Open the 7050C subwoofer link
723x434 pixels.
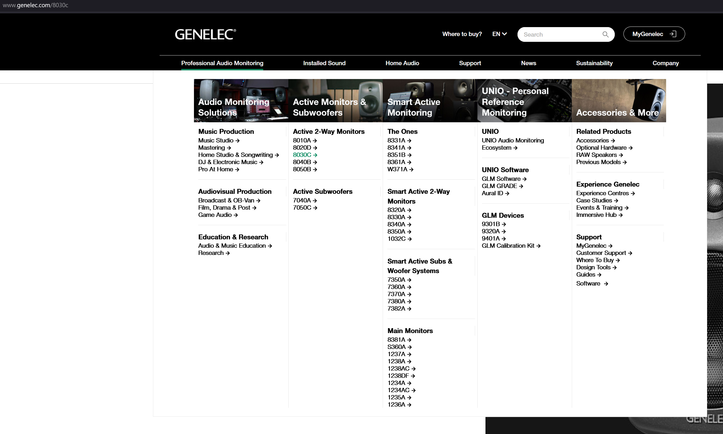point(305,208)
